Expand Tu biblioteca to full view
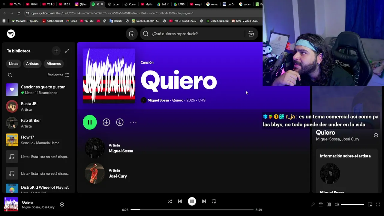This screenshot has width=384, height=216. click(67, 51)
